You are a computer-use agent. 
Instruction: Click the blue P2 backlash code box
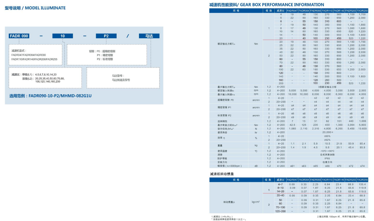pyautogui.click(x=106, y=36)
